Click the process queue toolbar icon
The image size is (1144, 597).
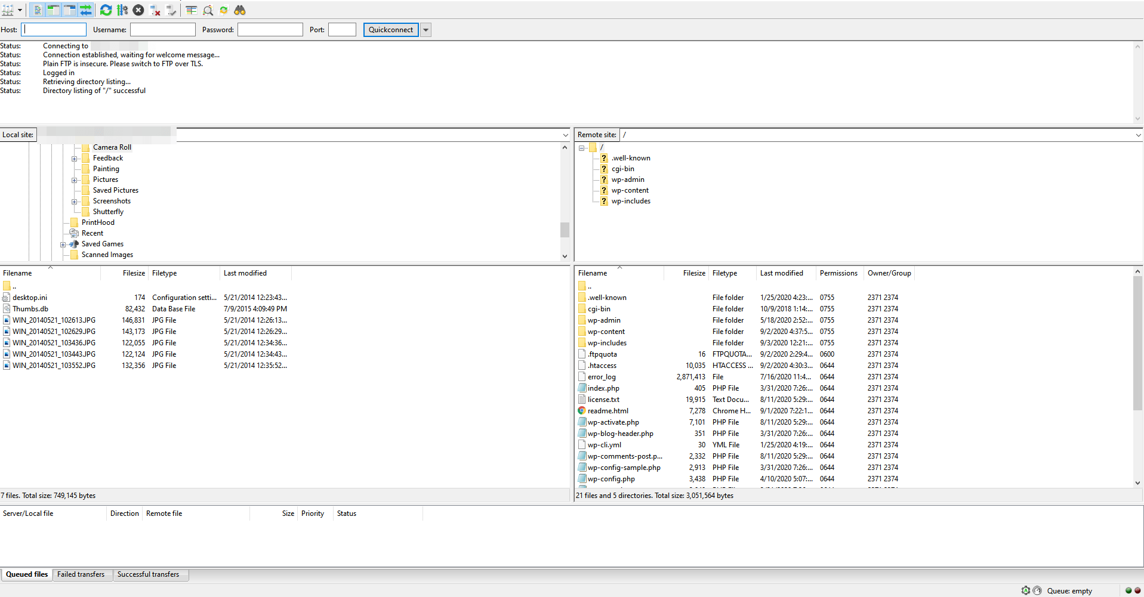[122, 10]
